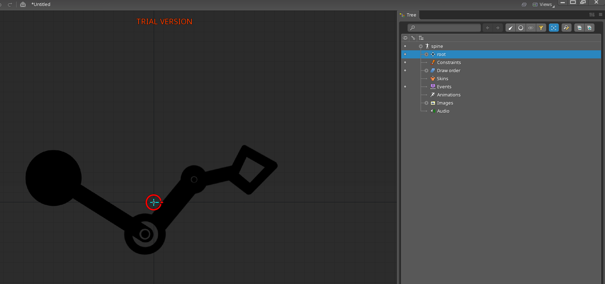Image resolution: width=605 pixels, height=284 pixels.
Task: Expand the Images node
Action: 427,103
